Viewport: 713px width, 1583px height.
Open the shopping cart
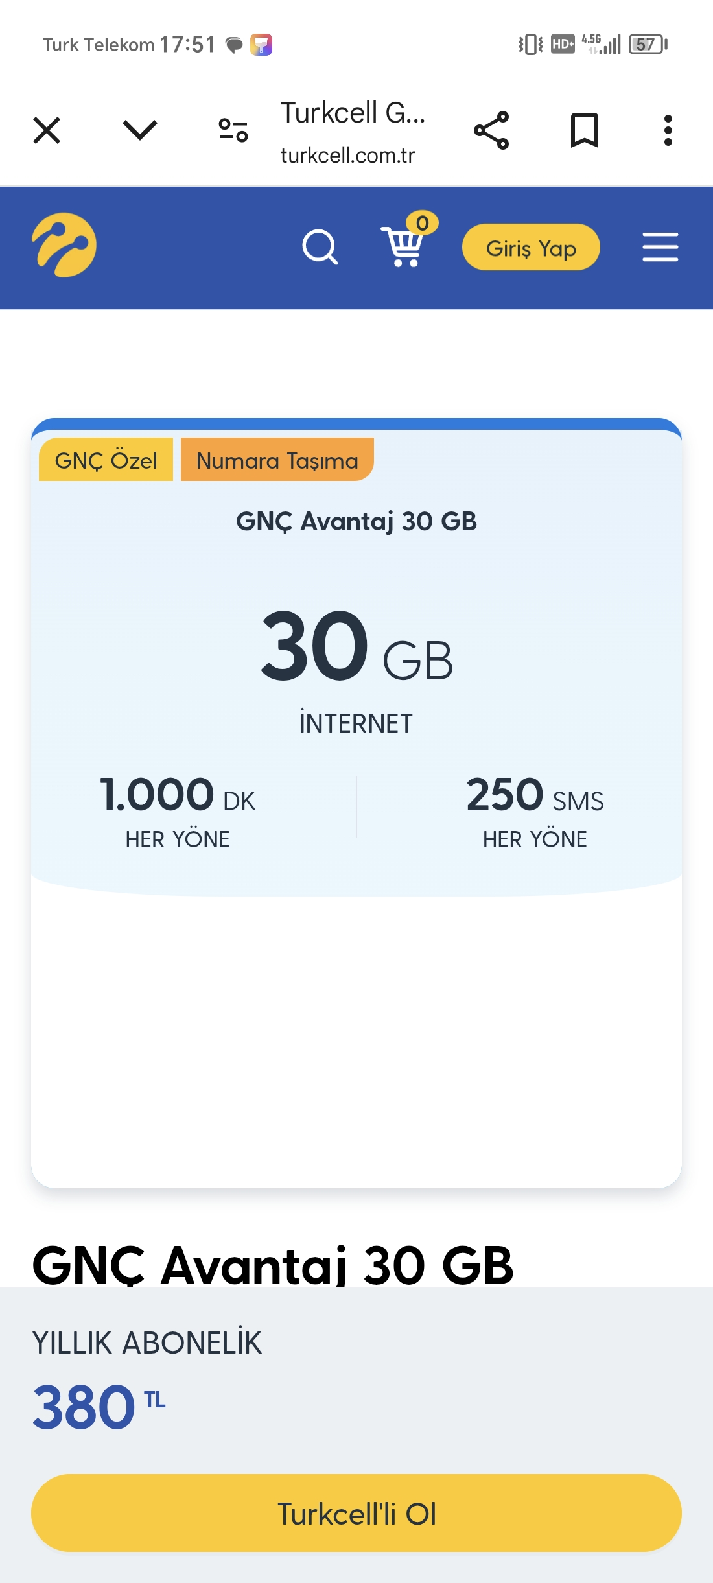(403, 248)
